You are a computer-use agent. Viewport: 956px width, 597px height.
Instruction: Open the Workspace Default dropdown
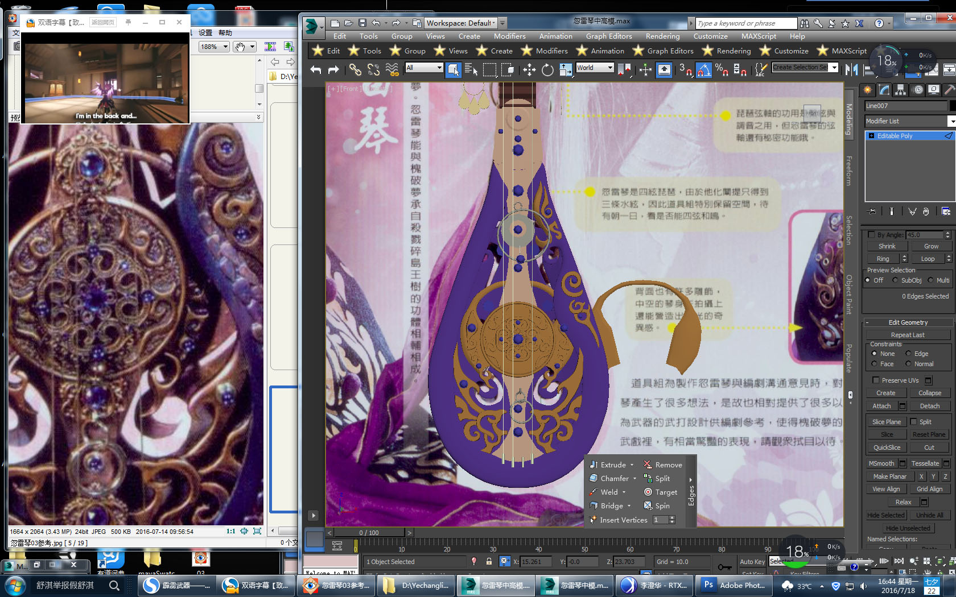(x=494, y=23)
